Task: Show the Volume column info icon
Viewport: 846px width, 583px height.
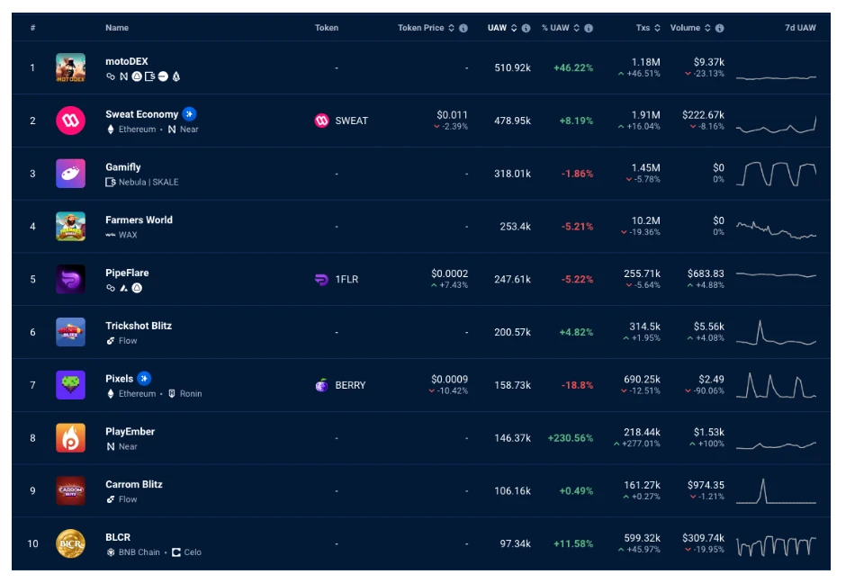Action: tap(720, 28)
